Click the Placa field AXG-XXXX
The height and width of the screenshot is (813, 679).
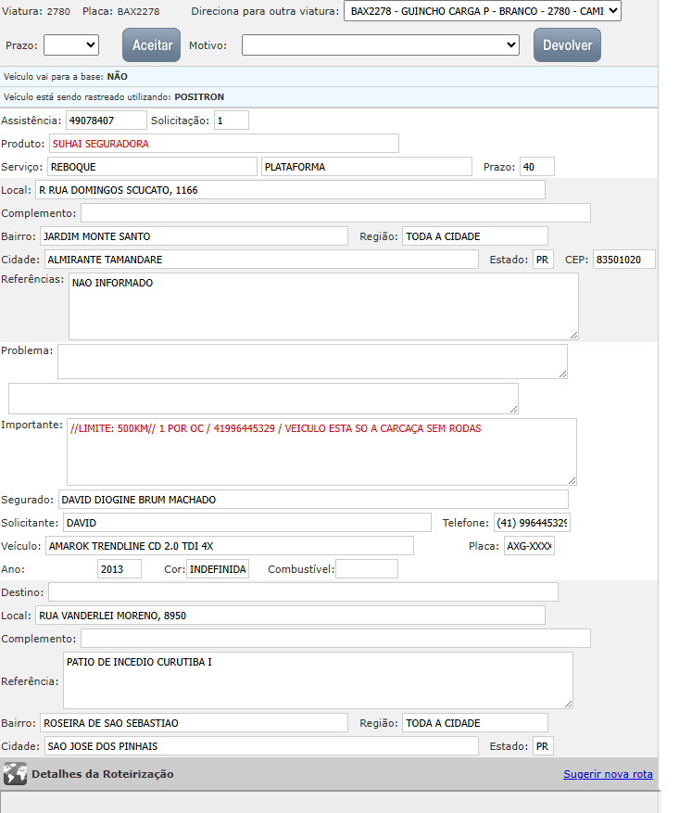tap(529, 546)
